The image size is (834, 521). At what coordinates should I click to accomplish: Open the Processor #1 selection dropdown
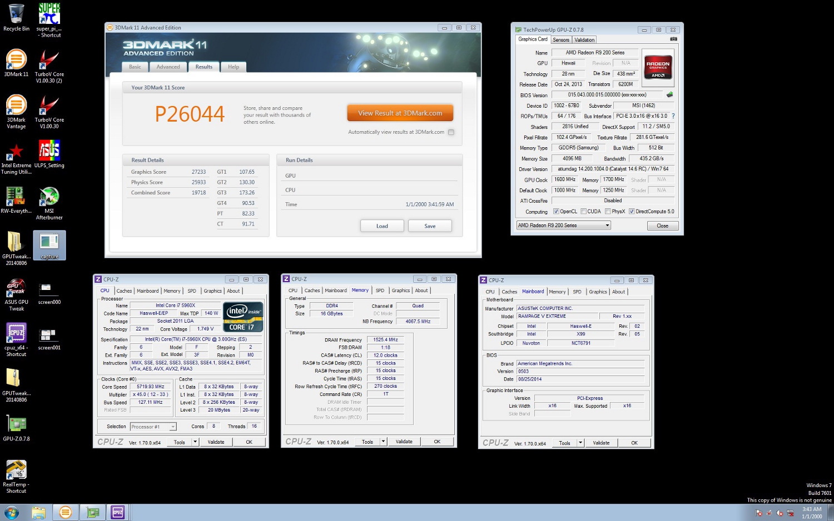(153, 427)
